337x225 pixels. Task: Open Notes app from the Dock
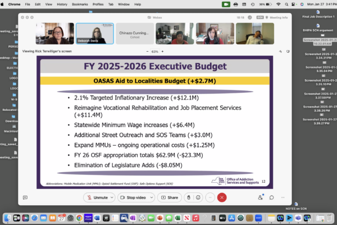click(x=271, y=218)
